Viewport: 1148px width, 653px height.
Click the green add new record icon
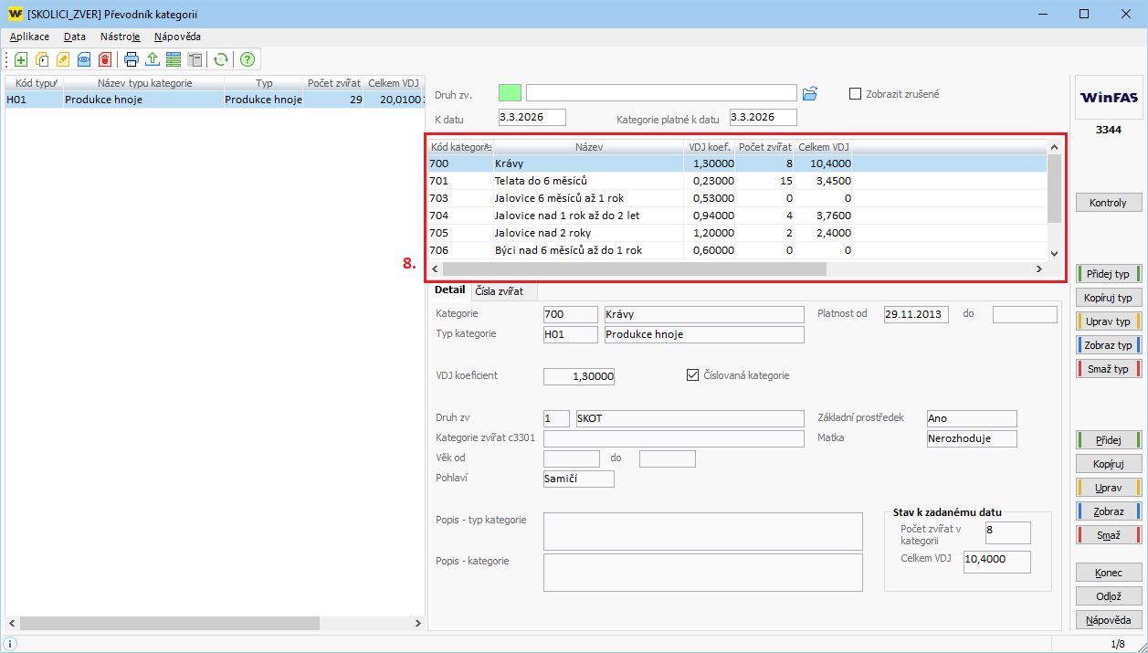tap(20, 60)
